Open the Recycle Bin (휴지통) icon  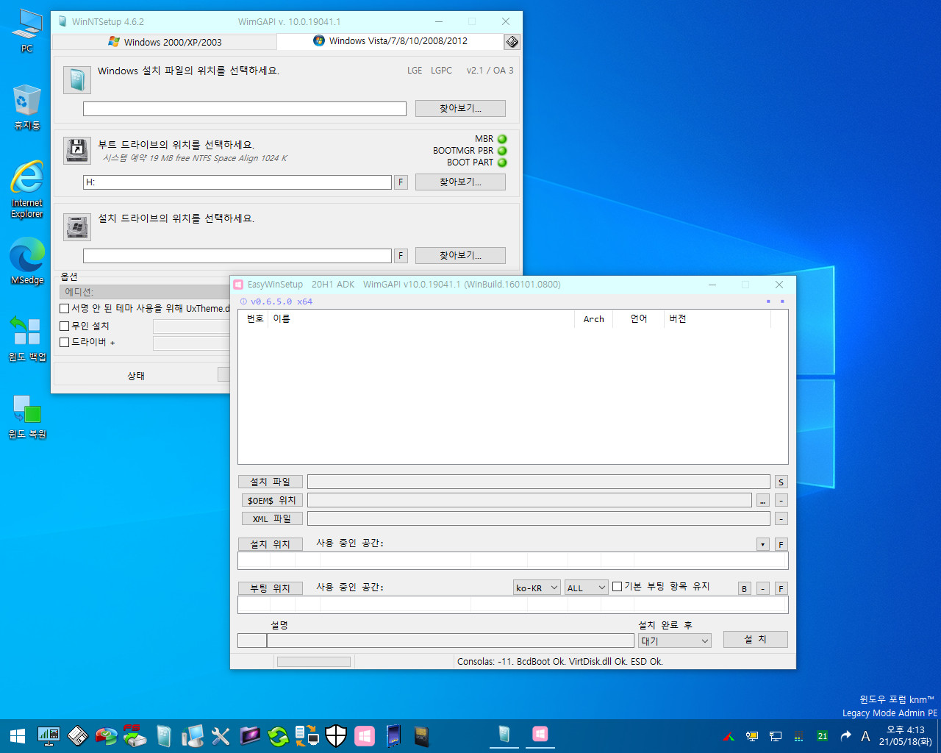click(x=27, y=107)
